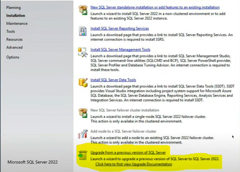Image resolution: width=240 pixels, height=172 pixels.
Task: Open the Advanced section
Action: [x=14, y=48]
